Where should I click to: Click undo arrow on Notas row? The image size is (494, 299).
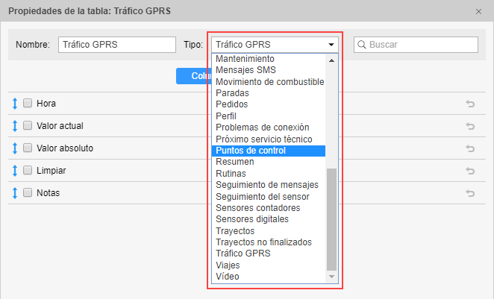tap(470, 193)
